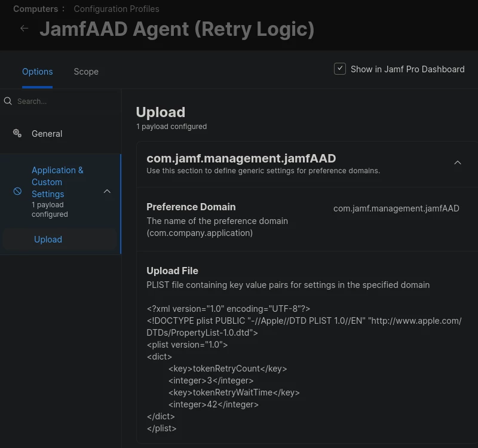Click the tokenRetryCount key line
478x448 pixels.
(x=228, y=369)
